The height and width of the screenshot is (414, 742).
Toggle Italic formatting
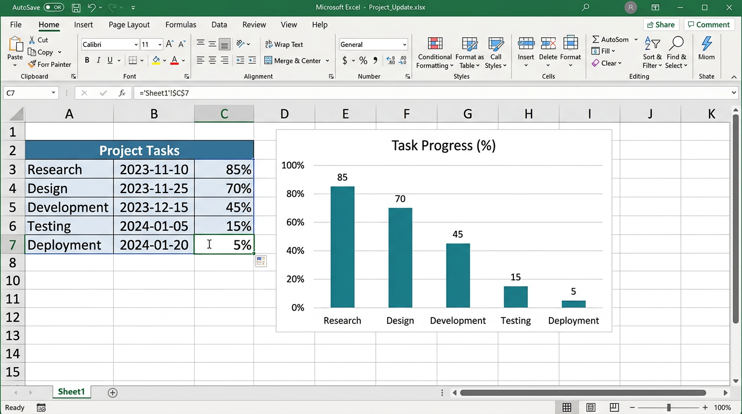point(99,60)
